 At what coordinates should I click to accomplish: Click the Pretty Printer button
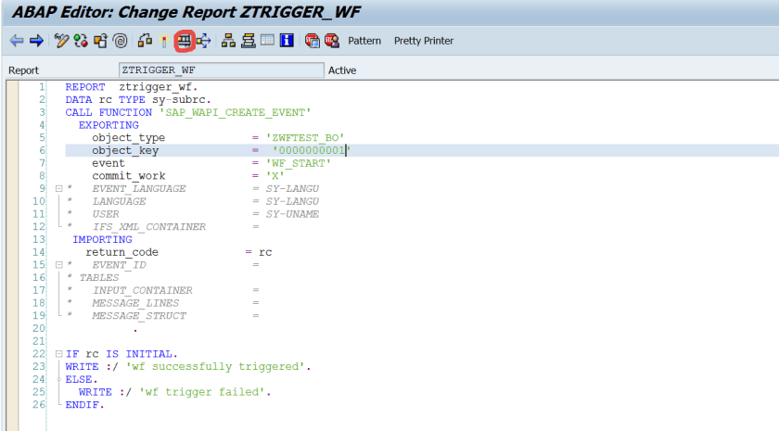424,41
